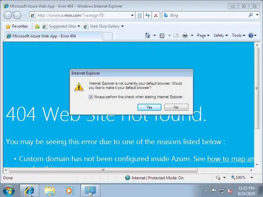The width and height of the screenshot is (263, 197).
Task: Open the recent pages dropdown arrow
Action: point(24,15)
